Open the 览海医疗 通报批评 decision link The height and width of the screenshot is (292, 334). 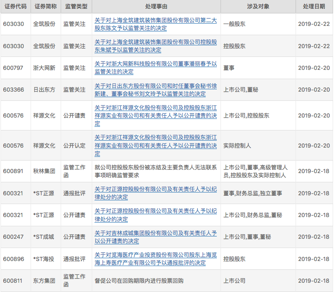(156, 259)
